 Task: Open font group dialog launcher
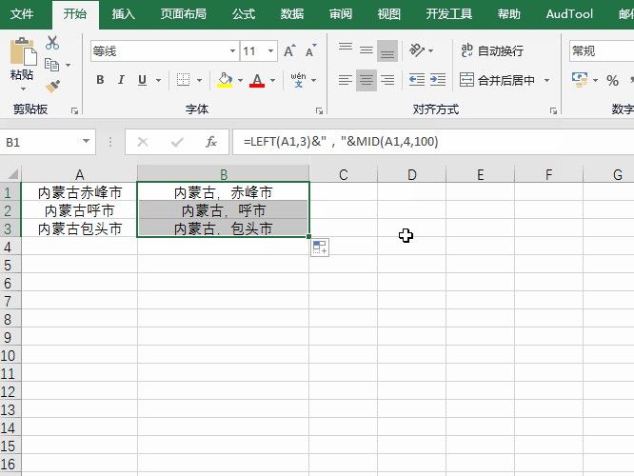point(320,110)
